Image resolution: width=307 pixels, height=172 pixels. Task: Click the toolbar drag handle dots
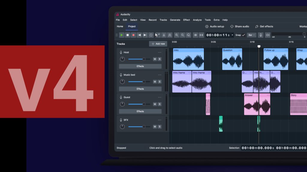(x=117, y=35)
